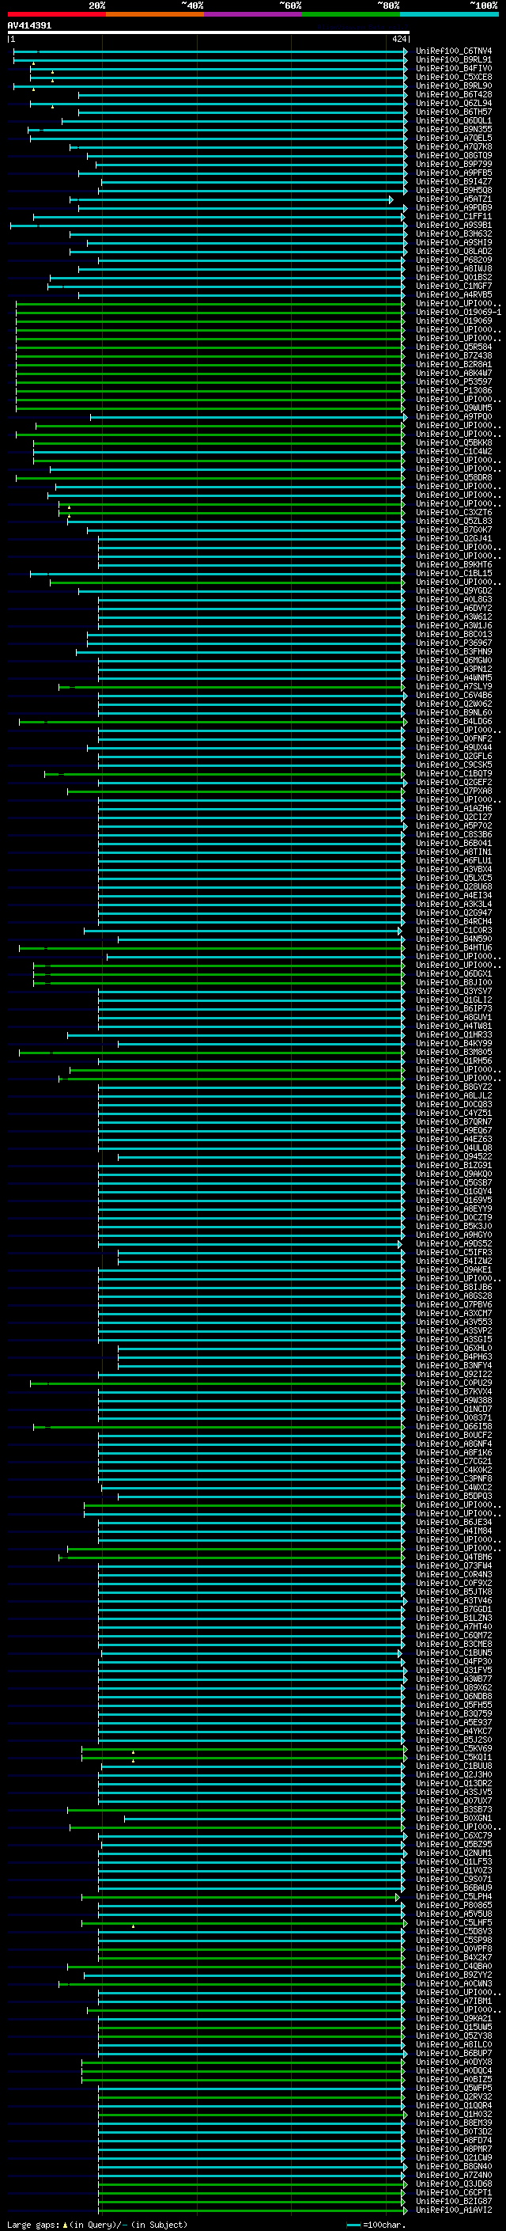
Task: Select the UniRef100_Q5WFP5 label
Action: 454,2089
